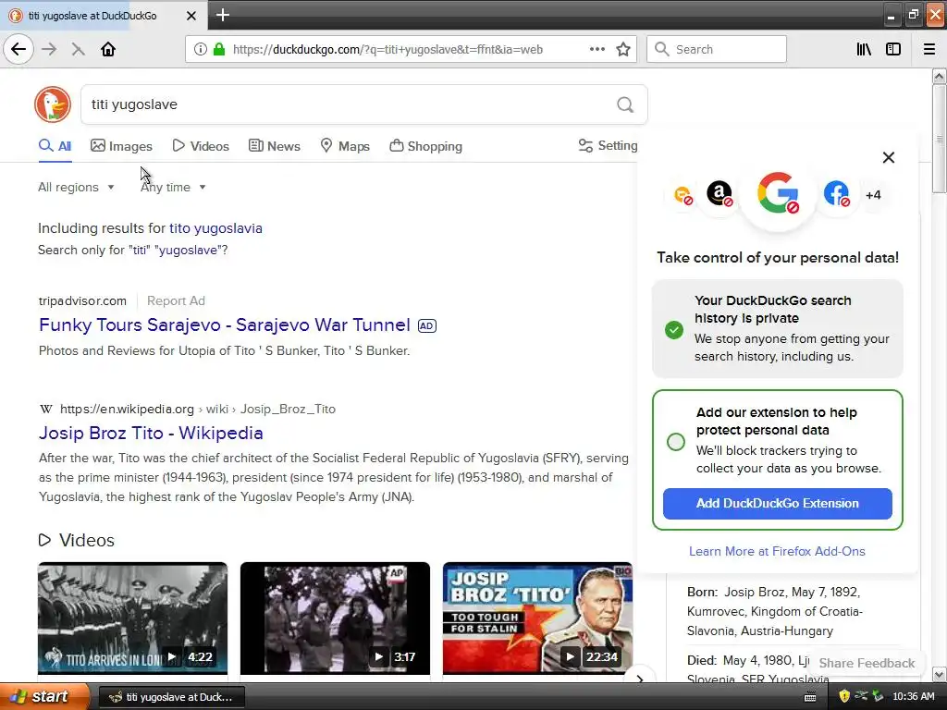Image resolution: width=947 pixels, height=710 pixels.
Task: Click Report Ad link
Action: pos(176,300)
